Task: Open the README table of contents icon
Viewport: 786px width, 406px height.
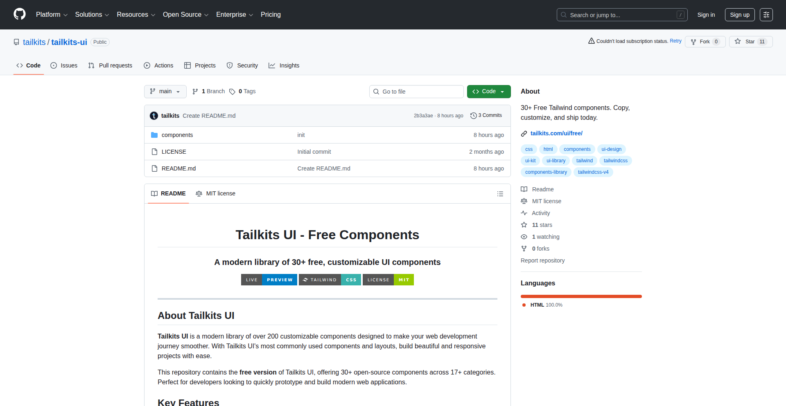Action: point(500,193)
